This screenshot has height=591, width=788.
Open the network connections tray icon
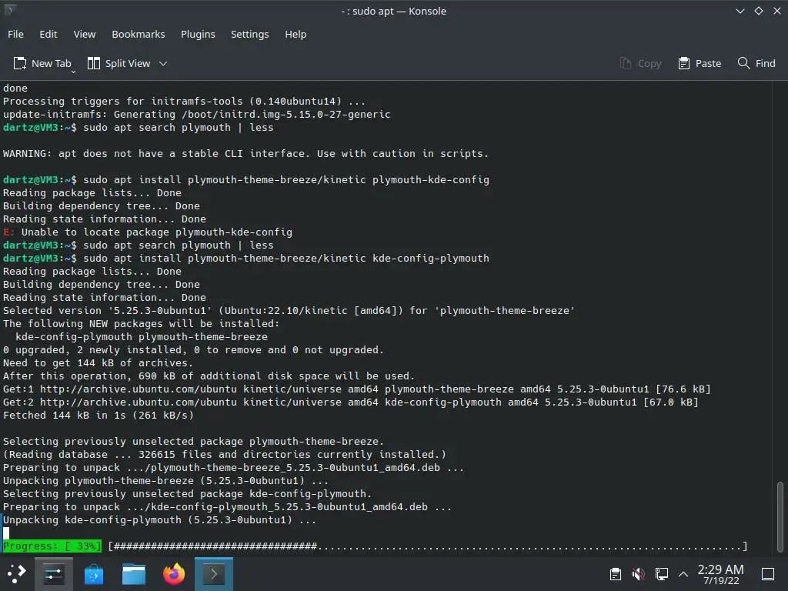661,574
